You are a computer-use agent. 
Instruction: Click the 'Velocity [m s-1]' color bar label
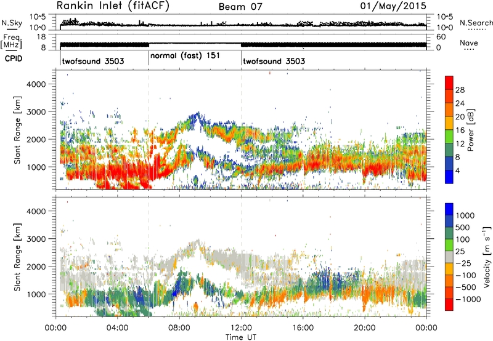(x=487, y=257)
